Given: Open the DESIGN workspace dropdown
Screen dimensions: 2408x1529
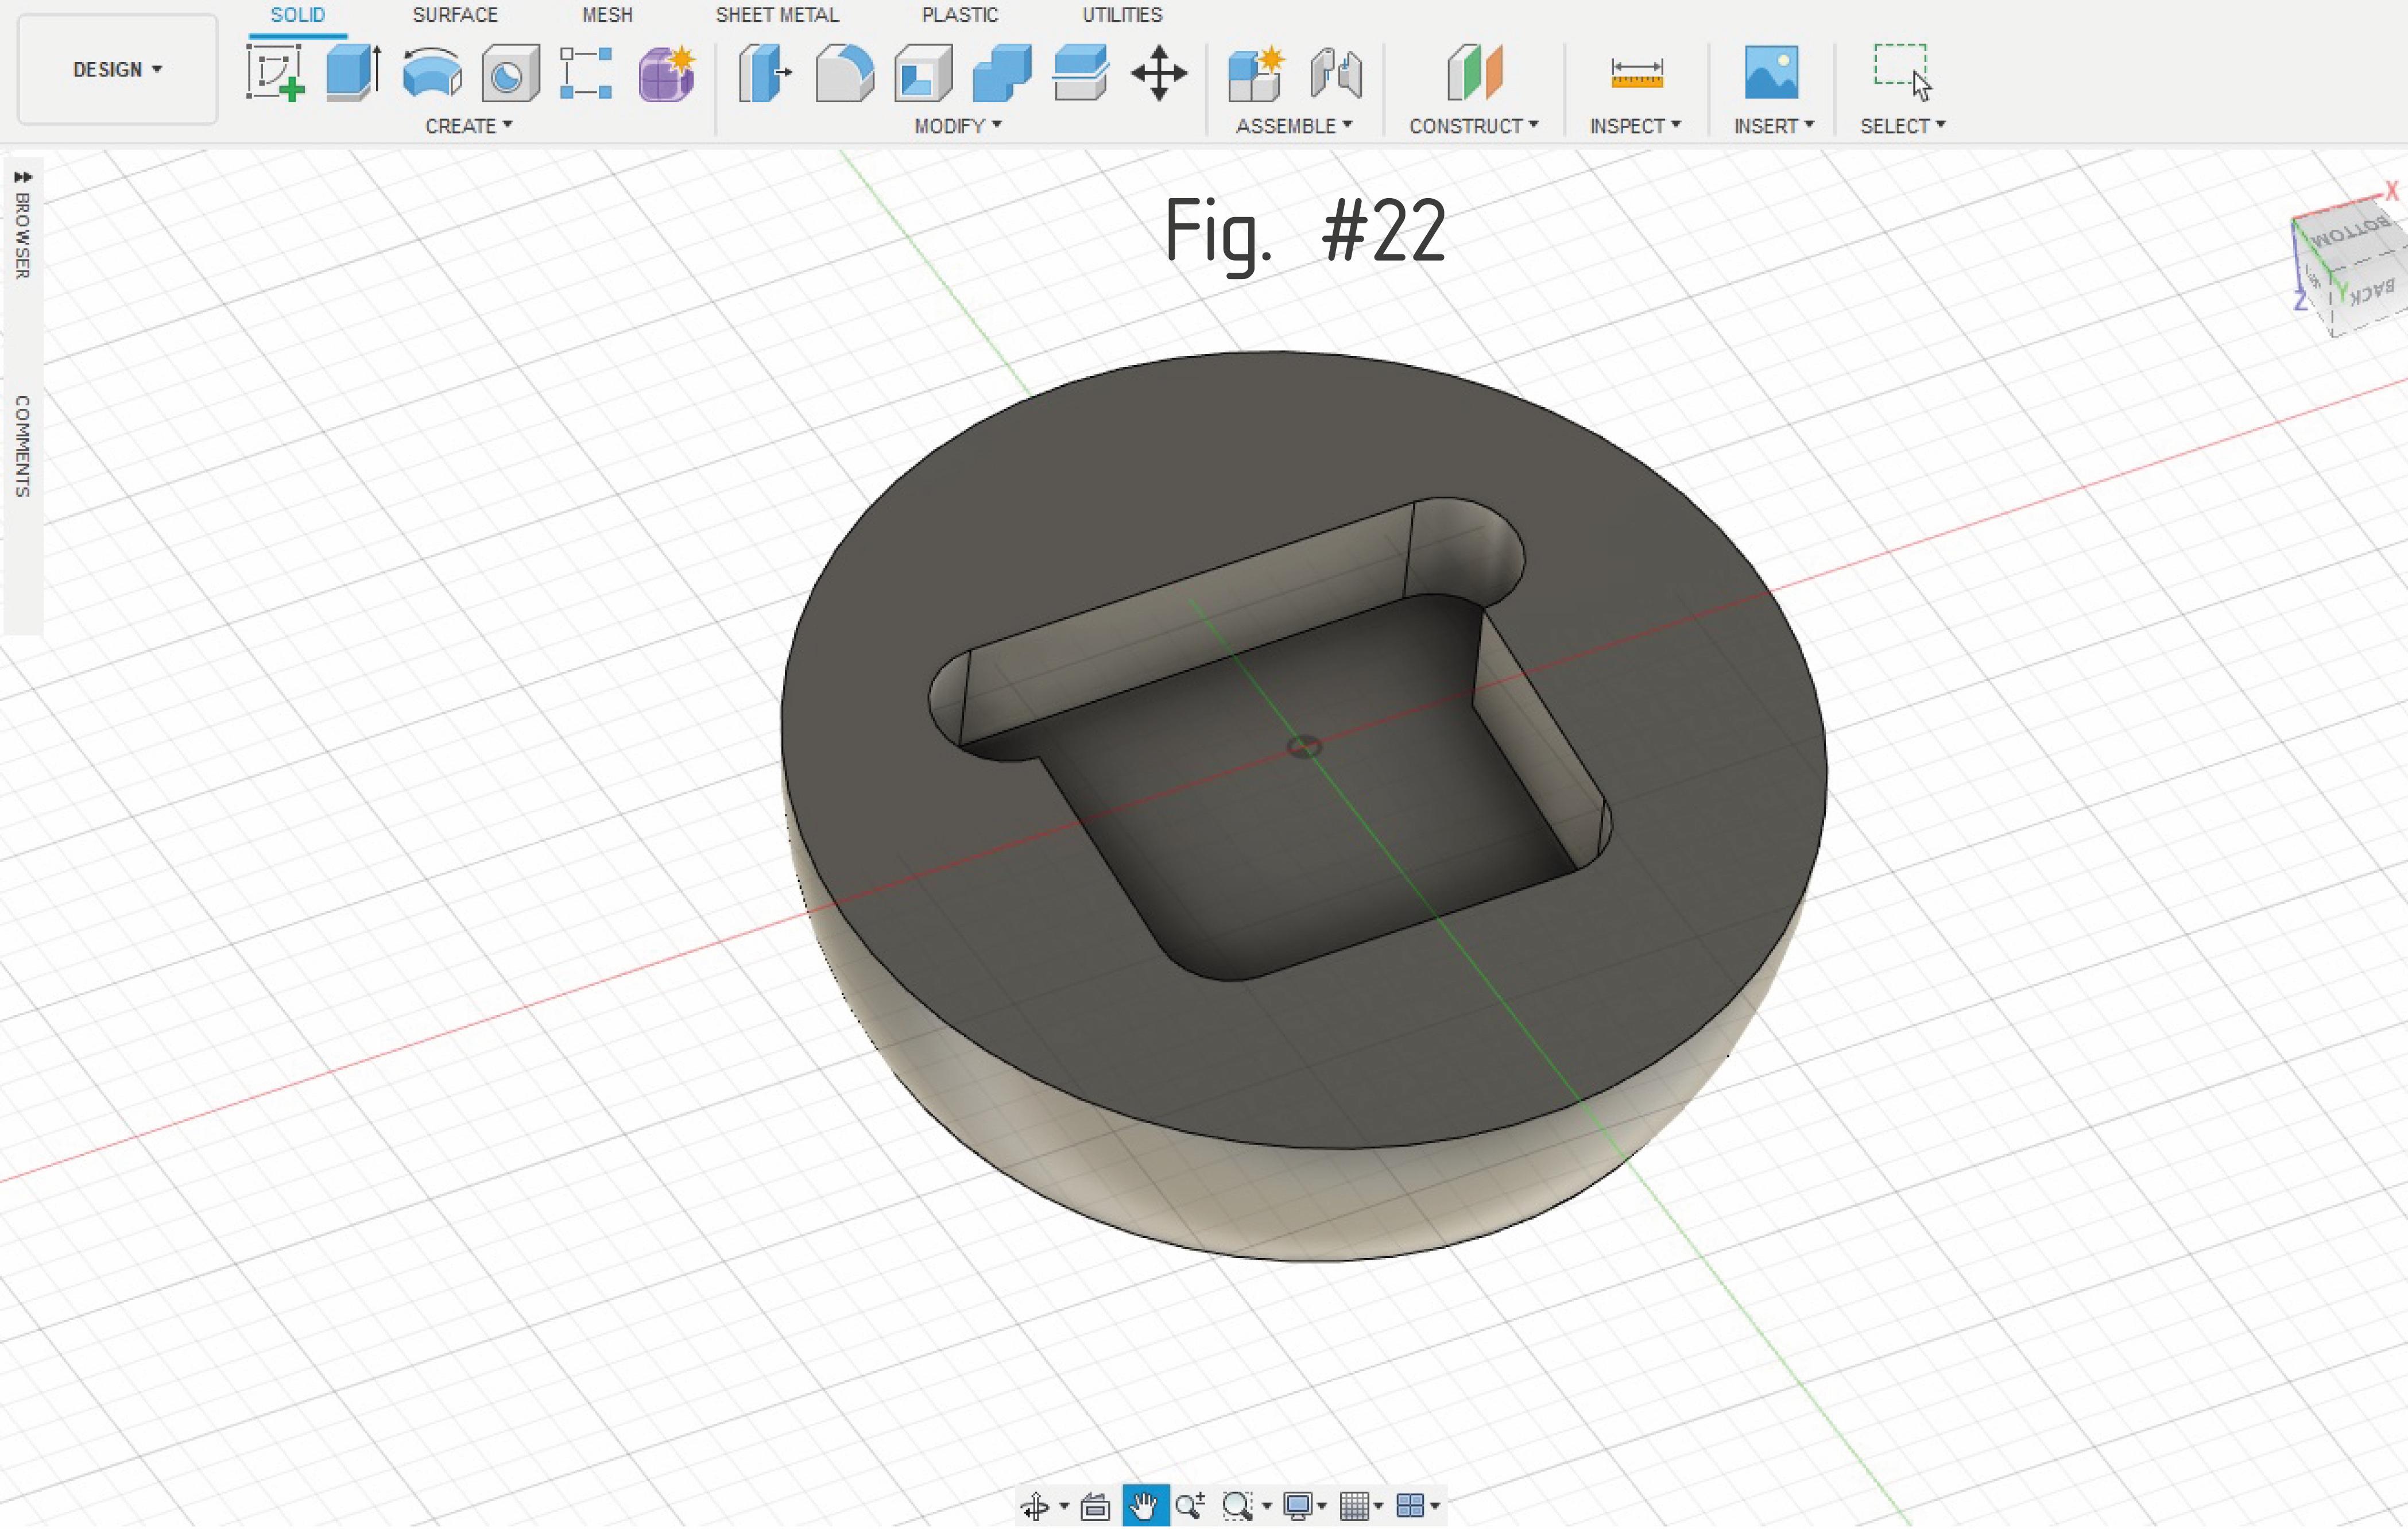Looking at the screenshot, I should [117, 70].
